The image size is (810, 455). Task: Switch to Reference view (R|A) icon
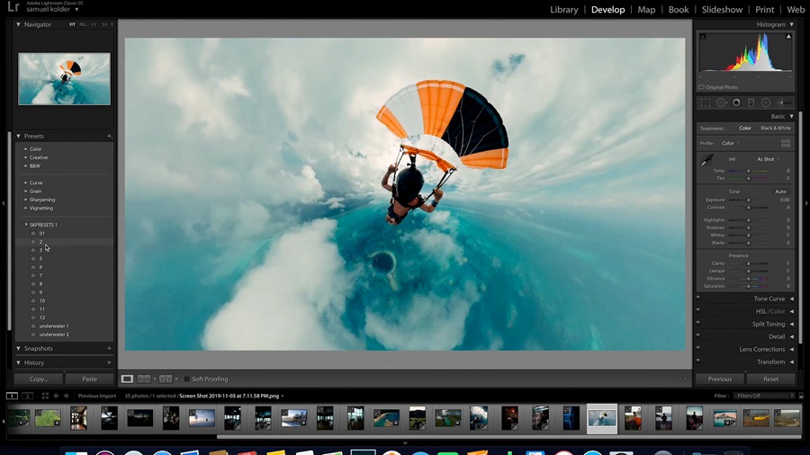[144, 379]
